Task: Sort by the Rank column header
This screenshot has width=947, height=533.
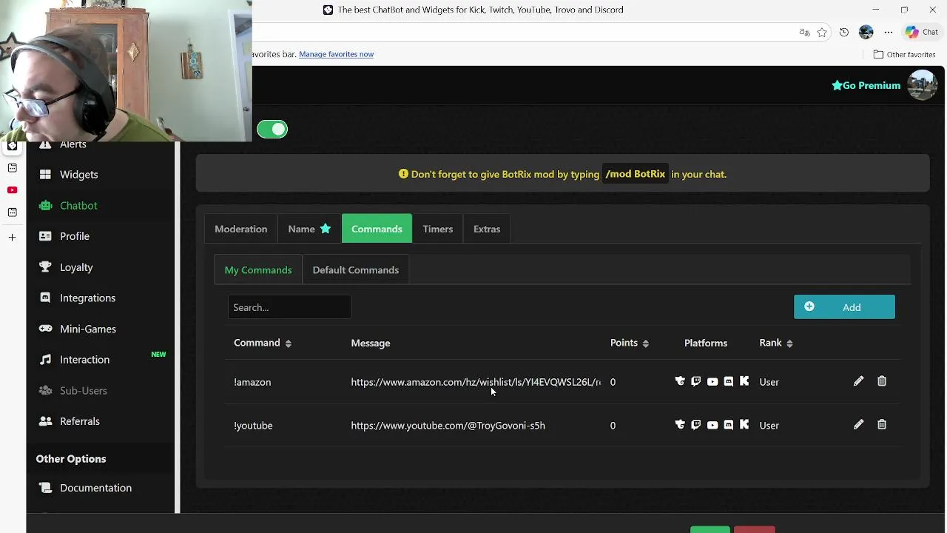Action: click(776, 343)
